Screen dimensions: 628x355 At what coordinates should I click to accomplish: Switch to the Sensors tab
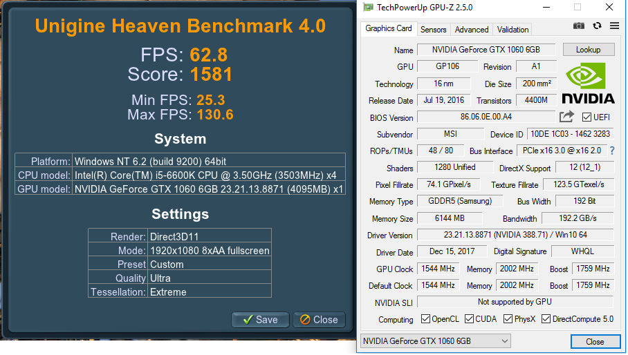pos(433,30)
